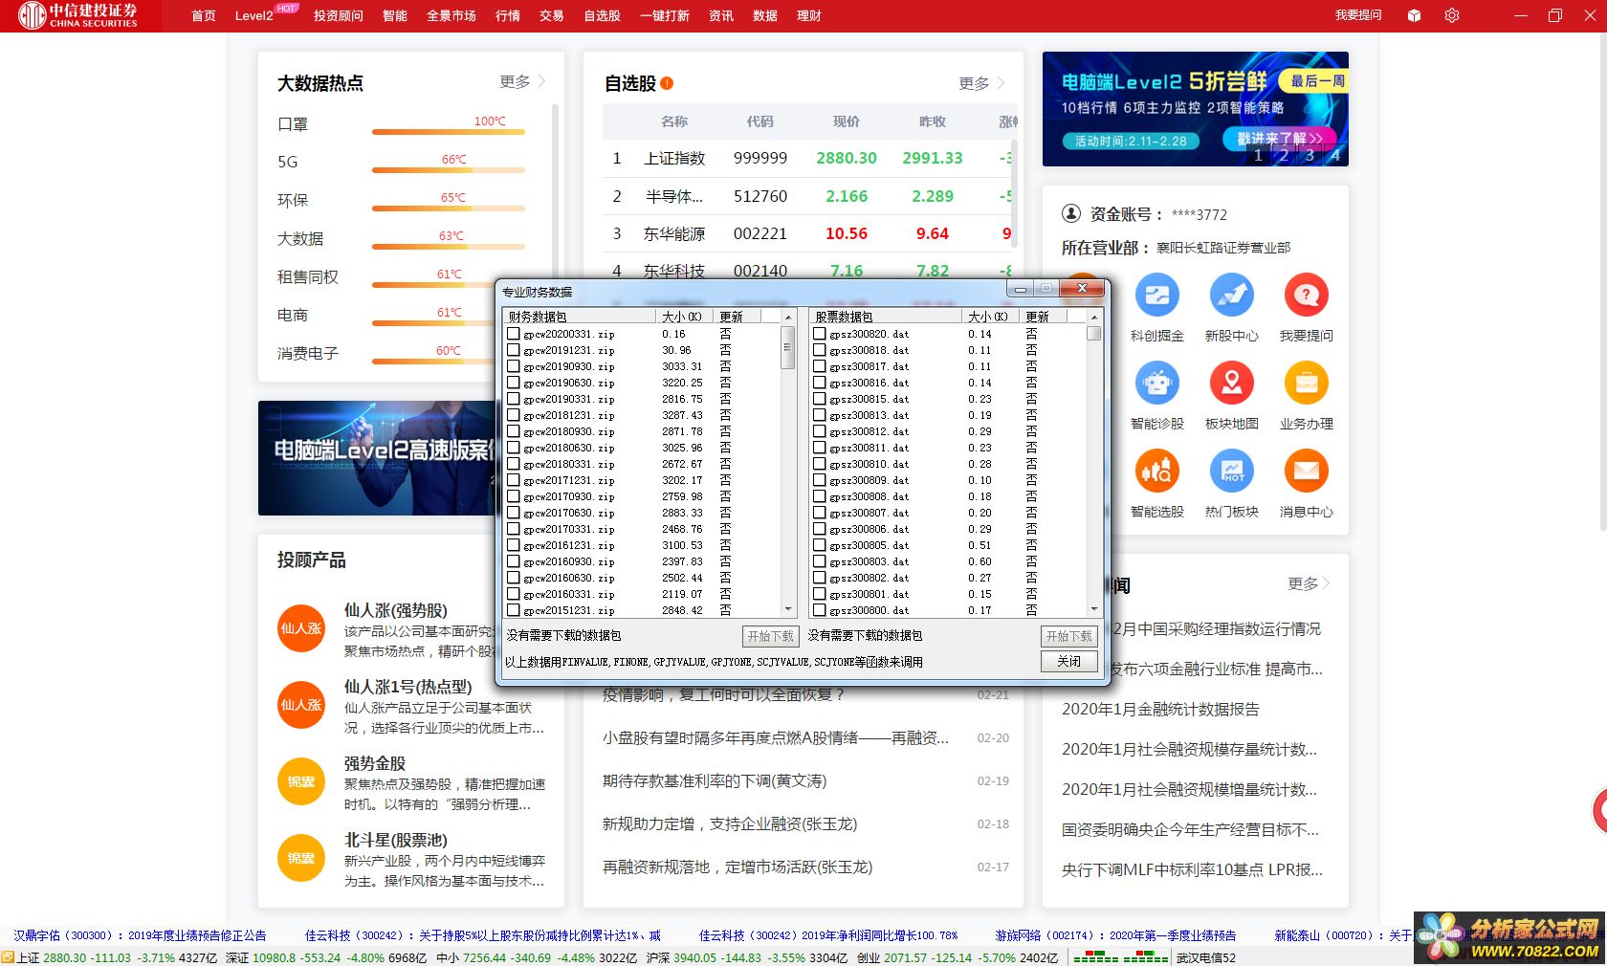Open the 板块地图 location icon

coord(1231,384)
